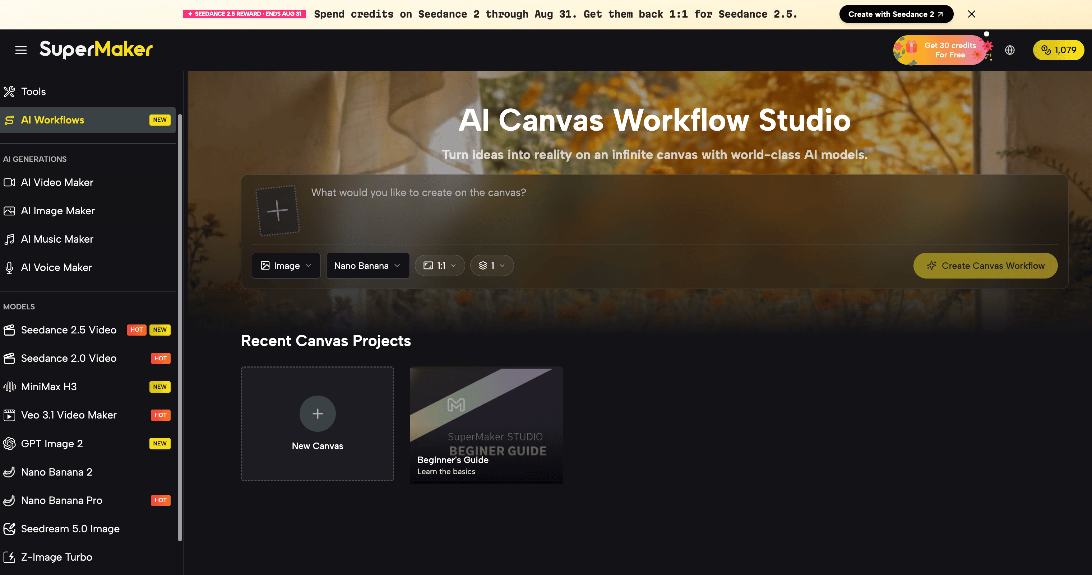This screenshot has width=1092, height=575.
Task: Go to AI Voice Maker
Action: coord(88,267)
